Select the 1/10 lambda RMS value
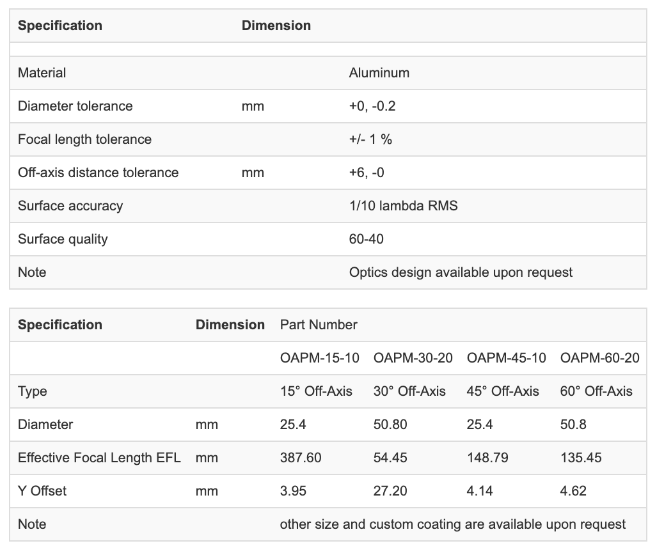This screenshot has height=555, width=664. (403, 206)
